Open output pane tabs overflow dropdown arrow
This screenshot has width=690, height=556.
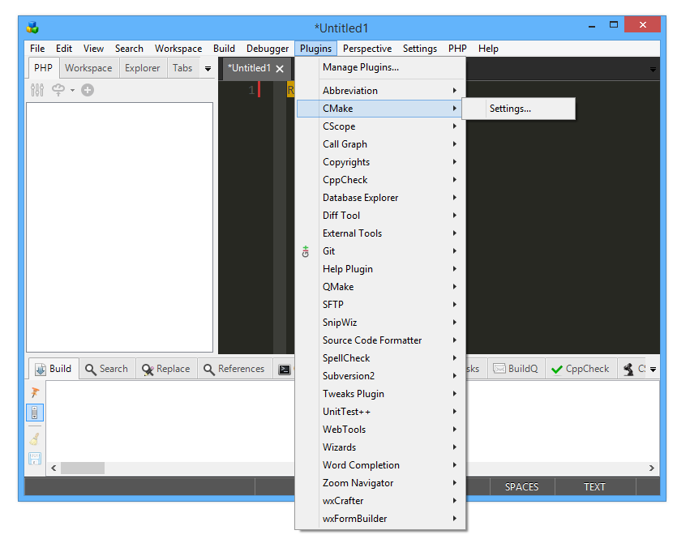(653, 370)
